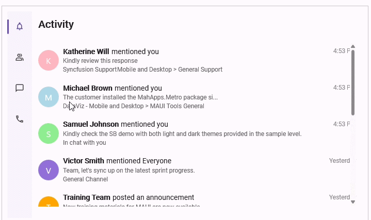Viewport: 371px width, 220px height.
Task: Click Training Team's orange avatar
Action: click(49, 202)
